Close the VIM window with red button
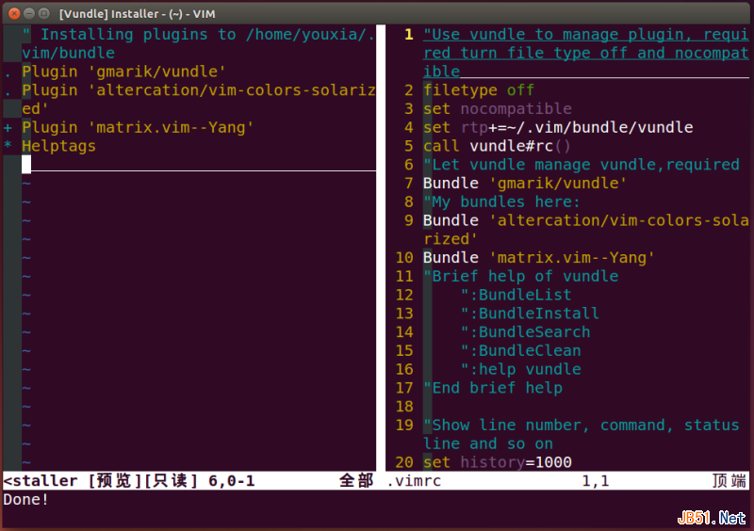The width and height of the screenshot is (754, 531). coord(14,13)
